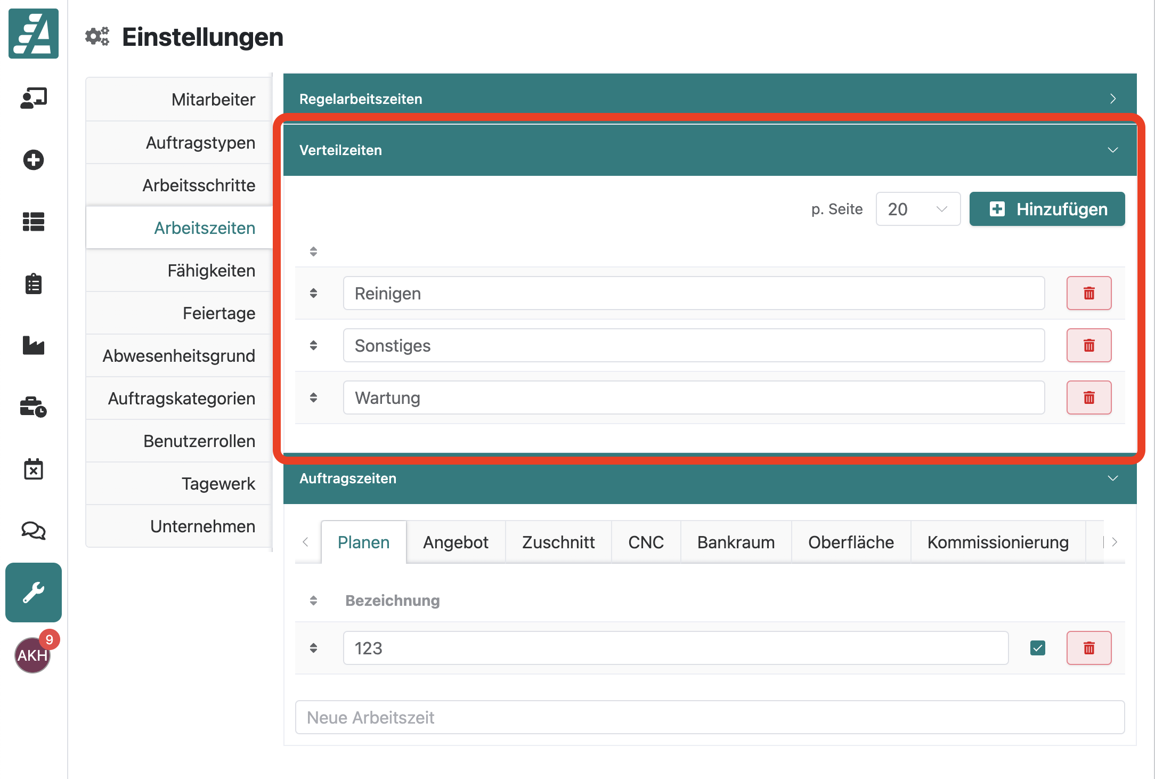Click the Hinzufügen button

coord(1047,209)
